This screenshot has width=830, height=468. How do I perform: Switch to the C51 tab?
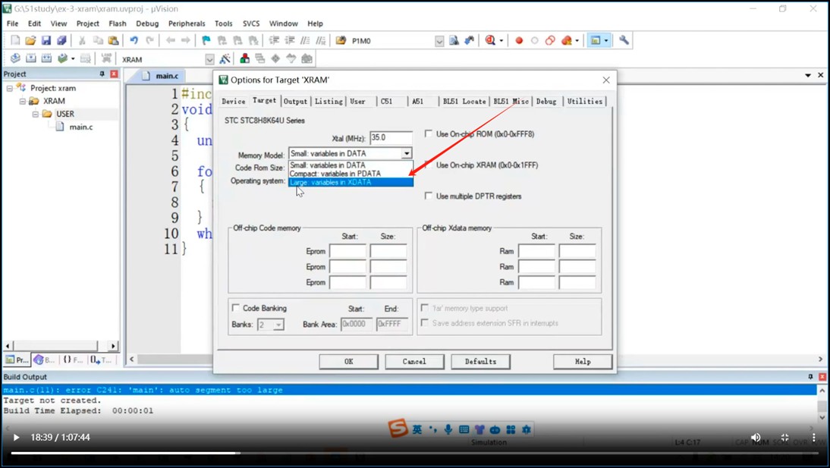click(x=387, y=102)
